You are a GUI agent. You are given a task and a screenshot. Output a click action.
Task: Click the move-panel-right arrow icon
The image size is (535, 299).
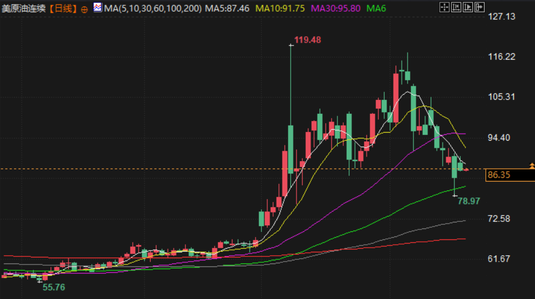point(479,7)
